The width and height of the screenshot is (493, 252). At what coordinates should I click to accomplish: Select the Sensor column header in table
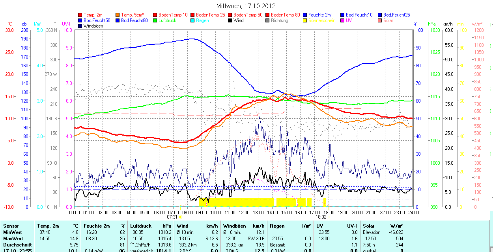[x=11, y=226]
